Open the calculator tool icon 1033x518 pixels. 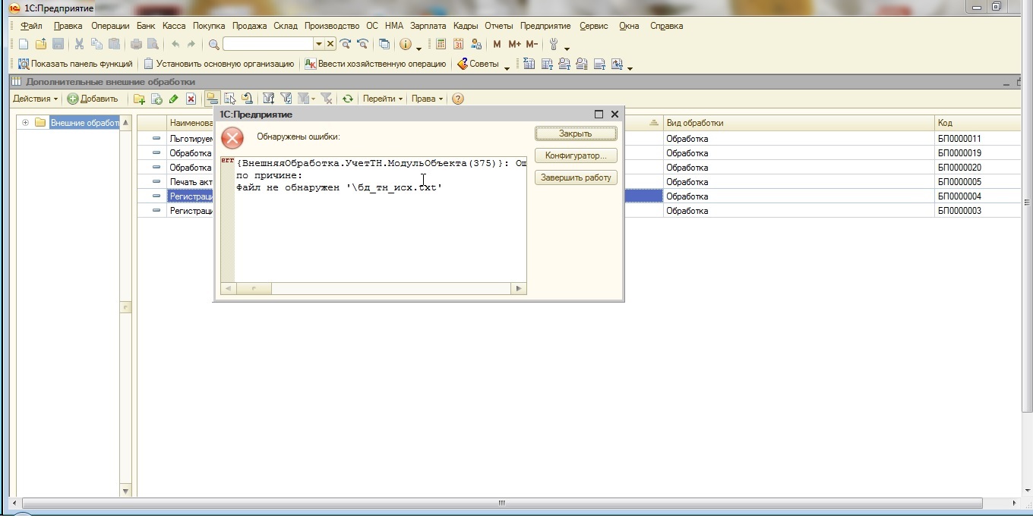(x=441, y=44)
